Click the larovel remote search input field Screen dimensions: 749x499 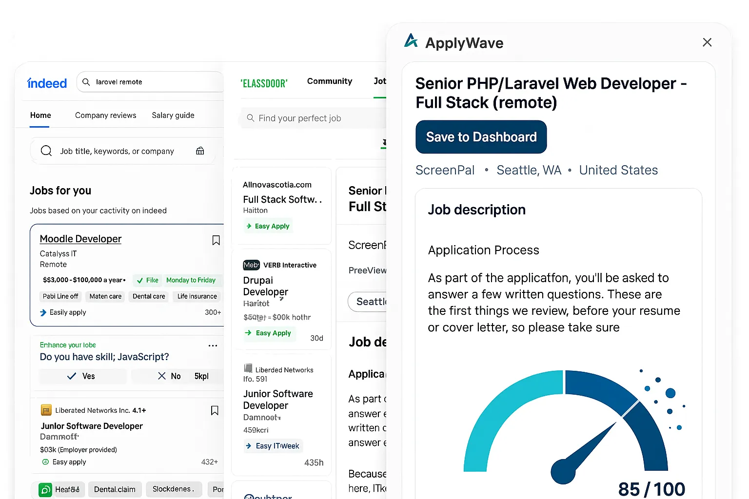click(146, 82)
